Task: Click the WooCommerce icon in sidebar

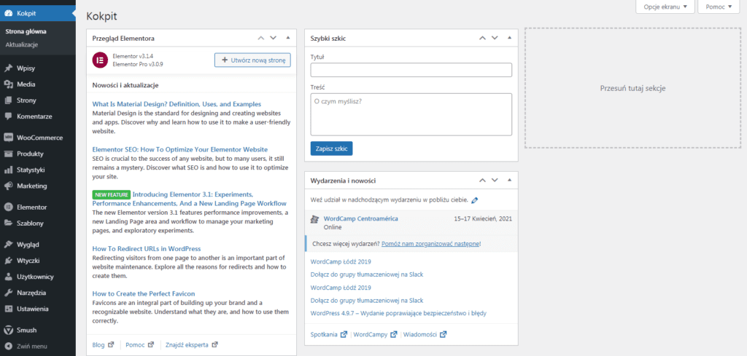Action: coord(8,138)
